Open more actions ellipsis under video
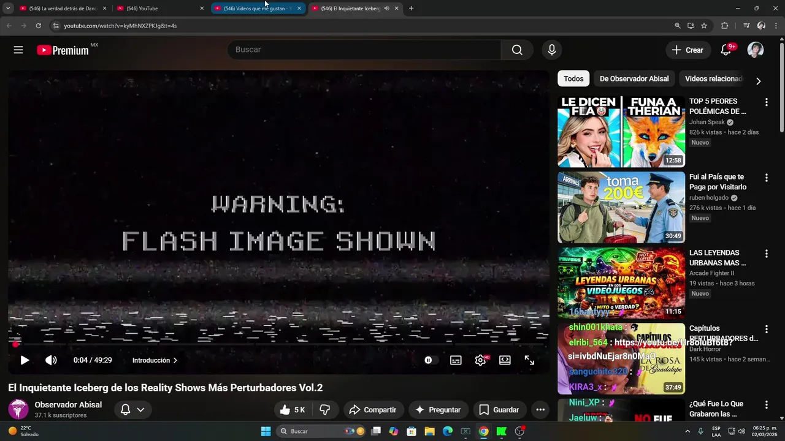Image resolution: width=785 pixels, height=441 pixels. [x=540, y=410]
